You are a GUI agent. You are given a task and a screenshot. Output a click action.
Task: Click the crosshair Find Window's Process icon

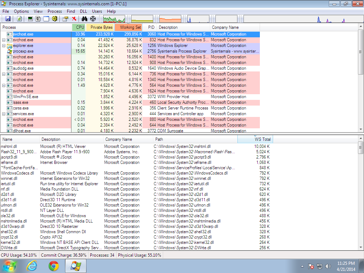click(93, 19)
